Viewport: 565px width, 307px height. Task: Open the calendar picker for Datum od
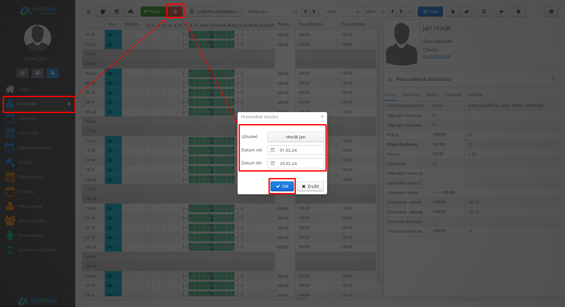273,150
